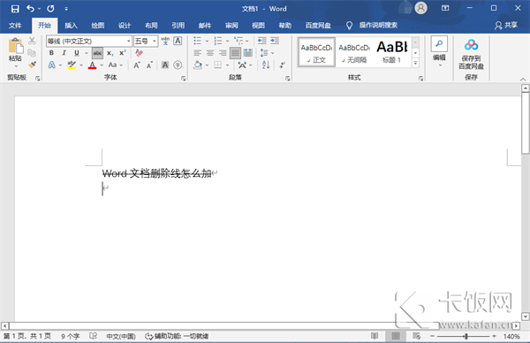Click the 操作说明搜索 tell-me search box
The image size is (530, 343).
pos(378,25)
